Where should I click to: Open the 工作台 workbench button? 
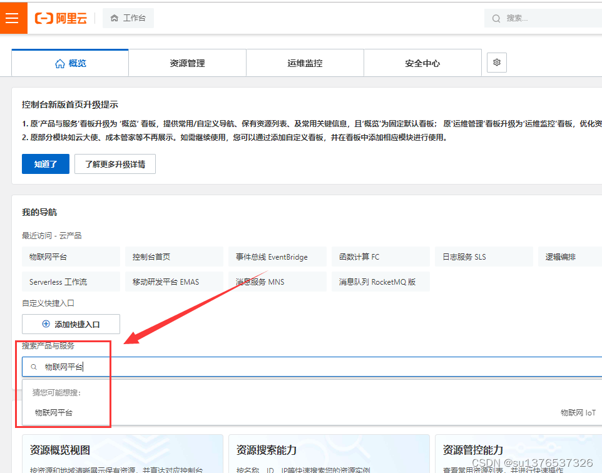point(128,18)
